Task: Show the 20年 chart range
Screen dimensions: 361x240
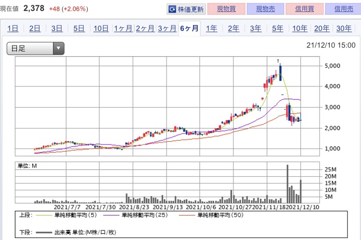Action: [x=322, y=28]
